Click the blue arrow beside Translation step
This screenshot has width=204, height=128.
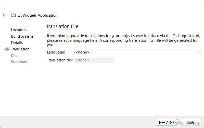7,49
